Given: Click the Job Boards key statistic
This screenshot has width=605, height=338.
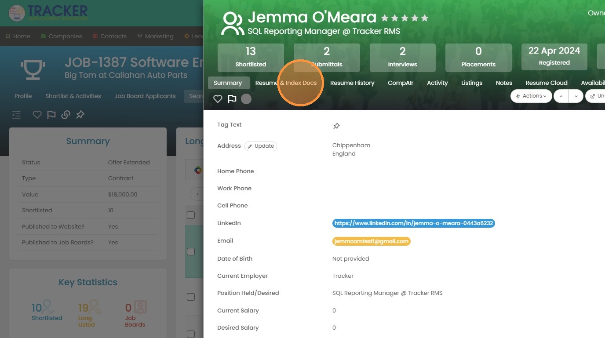Looking at the screenshot, I should pos(135,314).
